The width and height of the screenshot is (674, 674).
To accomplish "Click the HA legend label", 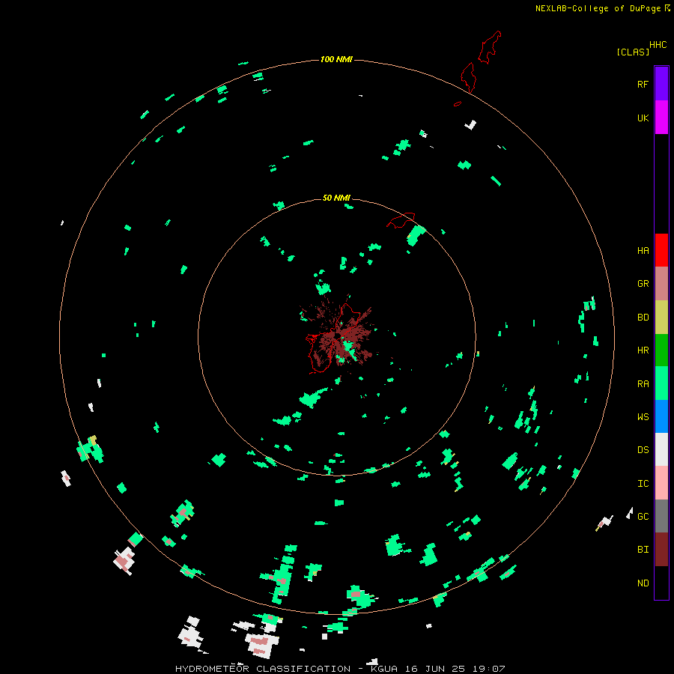I will (643, 251).
